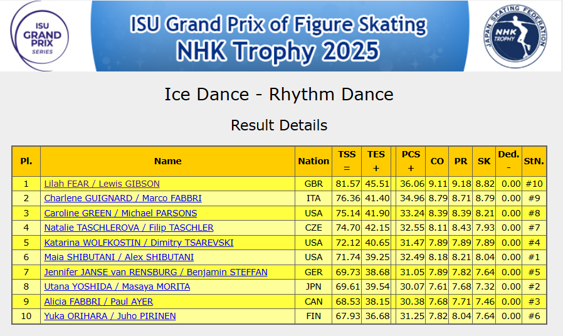Open Utana YOSHIDA / Masaya MORITA link

[117, 286]
